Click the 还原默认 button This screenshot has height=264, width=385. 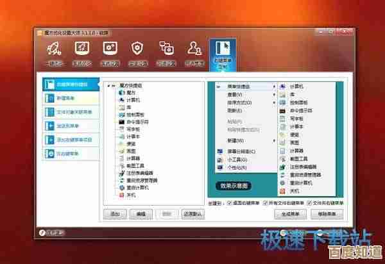193,214
